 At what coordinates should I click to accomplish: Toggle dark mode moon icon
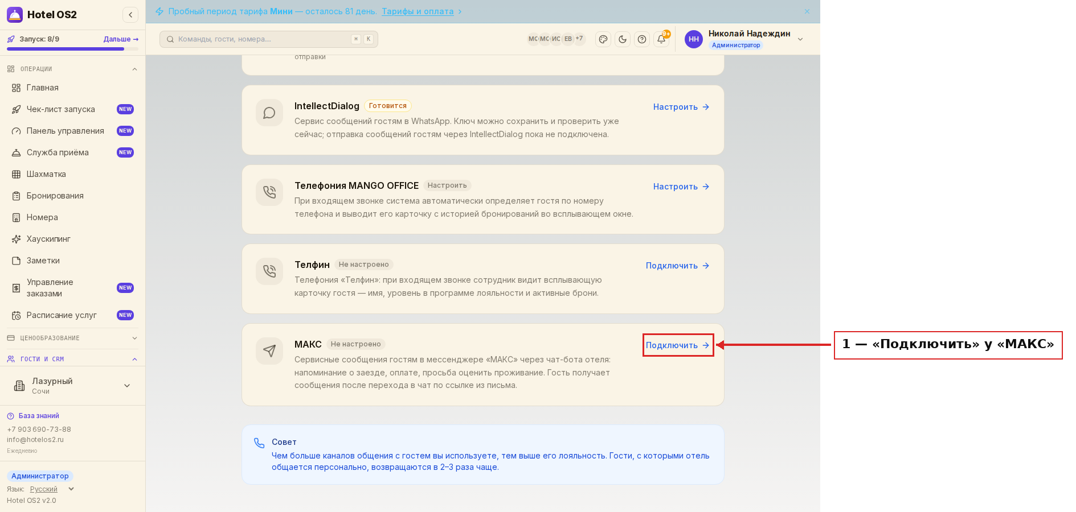[x=623, y=39]
